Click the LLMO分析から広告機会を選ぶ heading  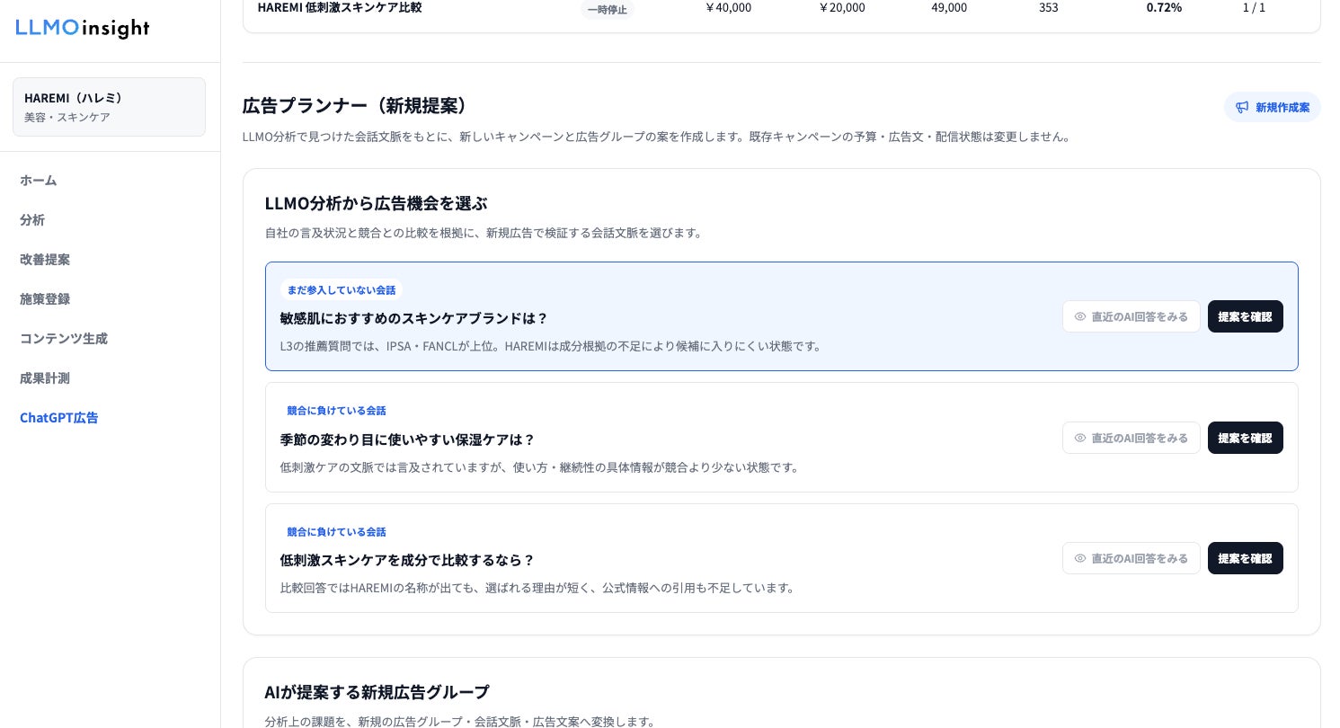coord(376,203)
